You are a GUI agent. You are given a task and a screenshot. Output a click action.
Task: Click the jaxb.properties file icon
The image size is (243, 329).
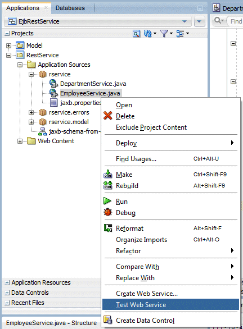pyautogui.click(x=54, y=103)
